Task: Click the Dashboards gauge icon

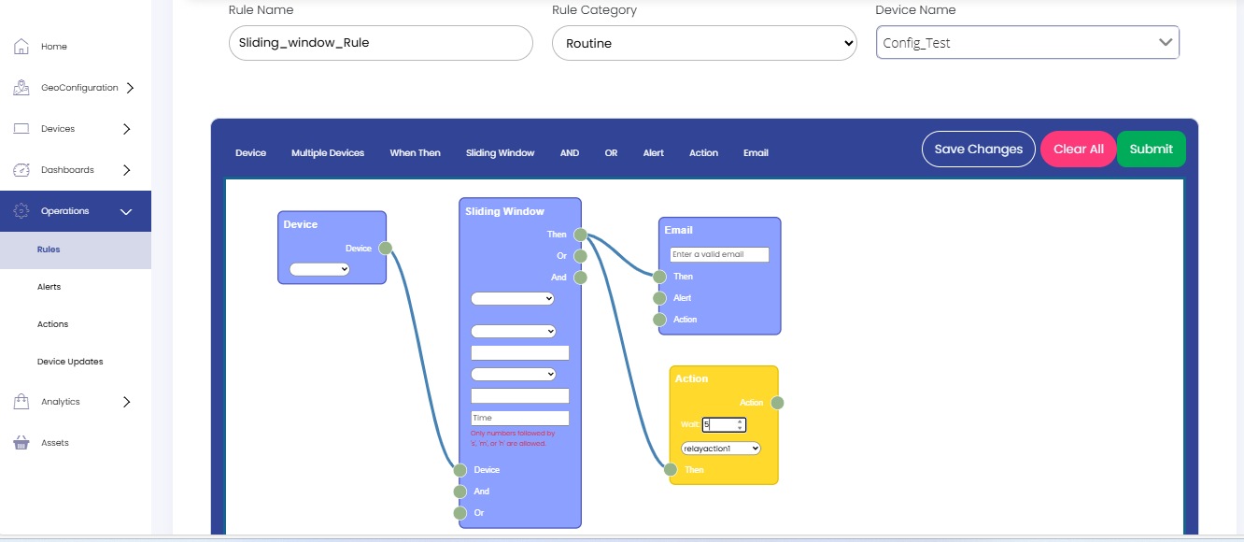Action: (x=21, y=170)
